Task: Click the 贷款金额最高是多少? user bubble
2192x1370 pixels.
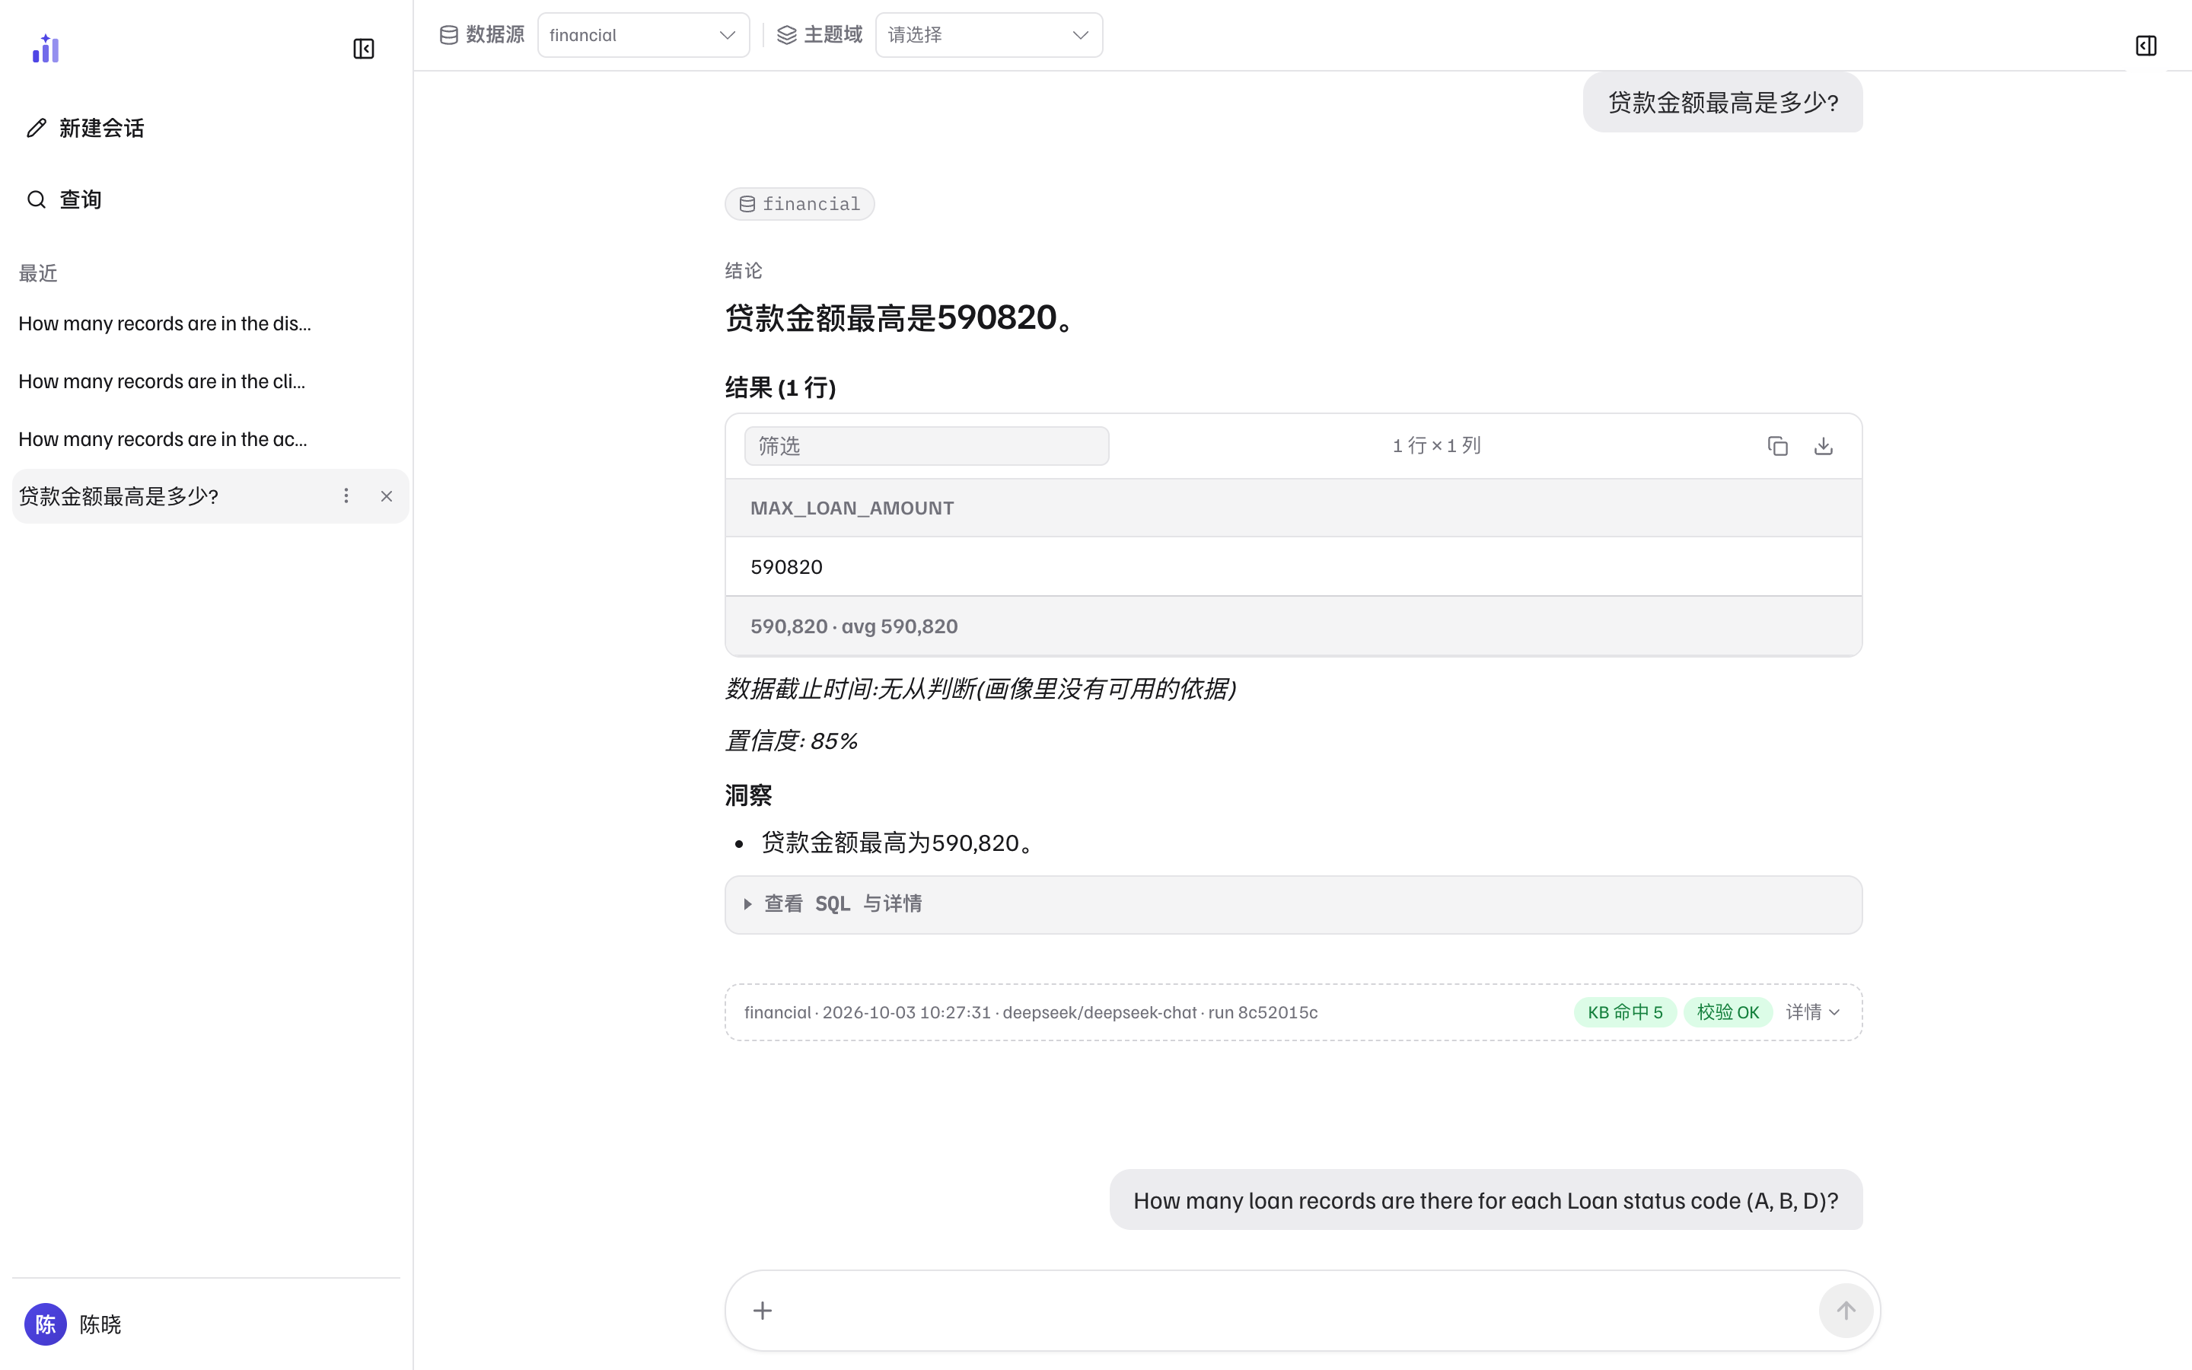Action: [1722, 103]
